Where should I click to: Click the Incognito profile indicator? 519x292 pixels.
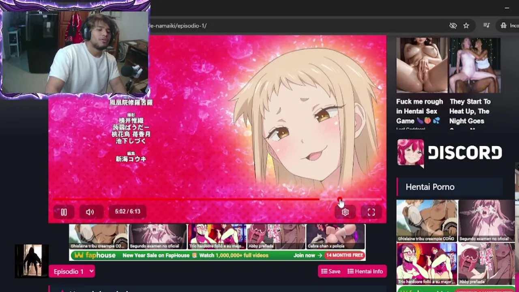[509, 26]
